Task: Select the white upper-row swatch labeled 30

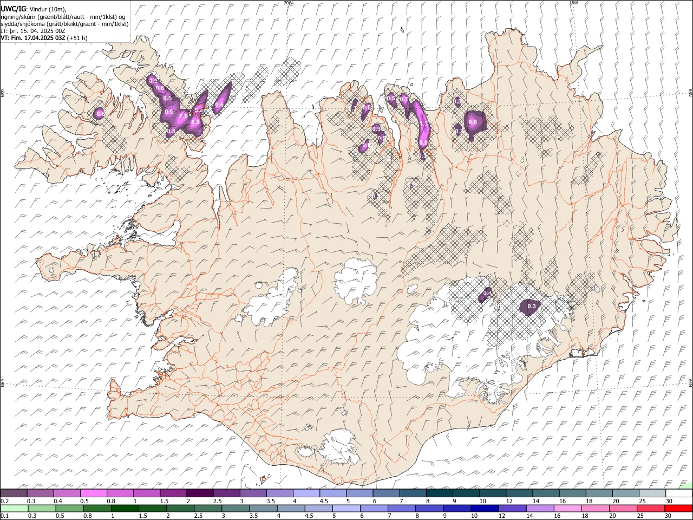Action: tap(678, 493)
